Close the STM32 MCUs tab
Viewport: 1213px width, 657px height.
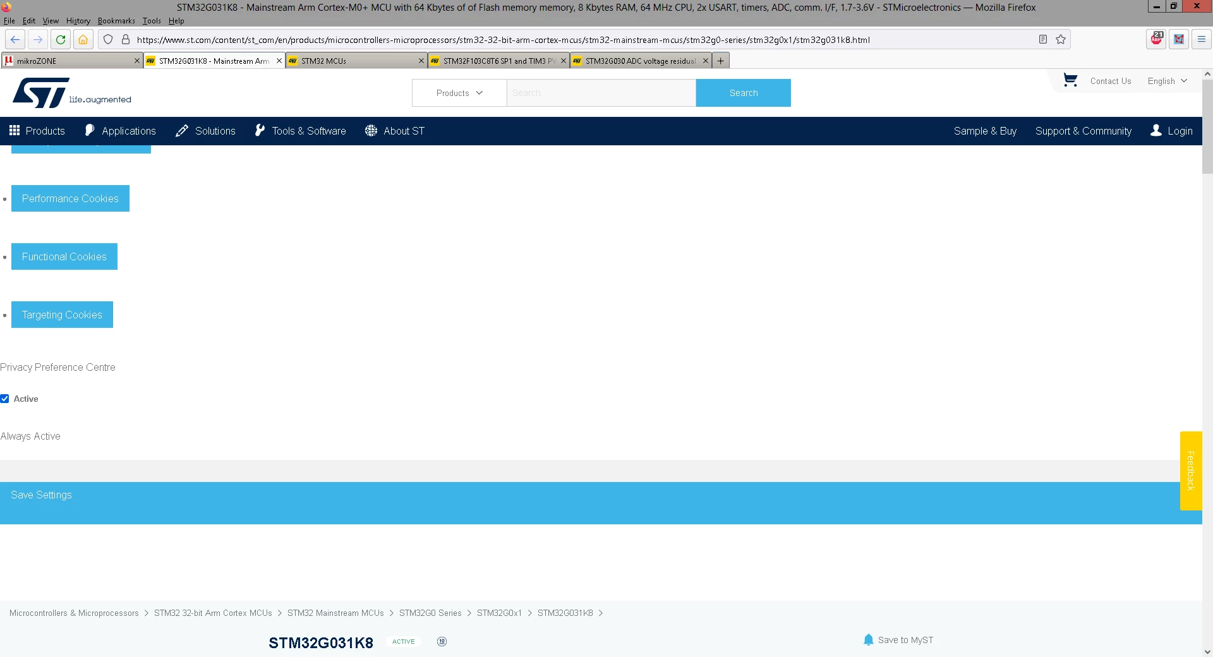tap(421, 61)
